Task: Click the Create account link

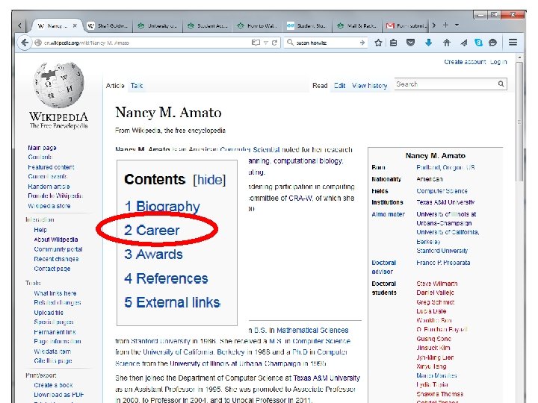Action: [x=465, y=62]
